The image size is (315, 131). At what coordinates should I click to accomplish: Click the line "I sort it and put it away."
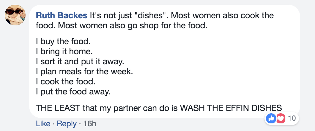click(80, 62)
